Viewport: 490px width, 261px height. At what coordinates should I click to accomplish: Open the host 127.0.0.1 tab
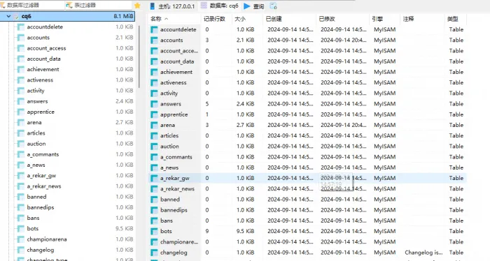(172, 6)
